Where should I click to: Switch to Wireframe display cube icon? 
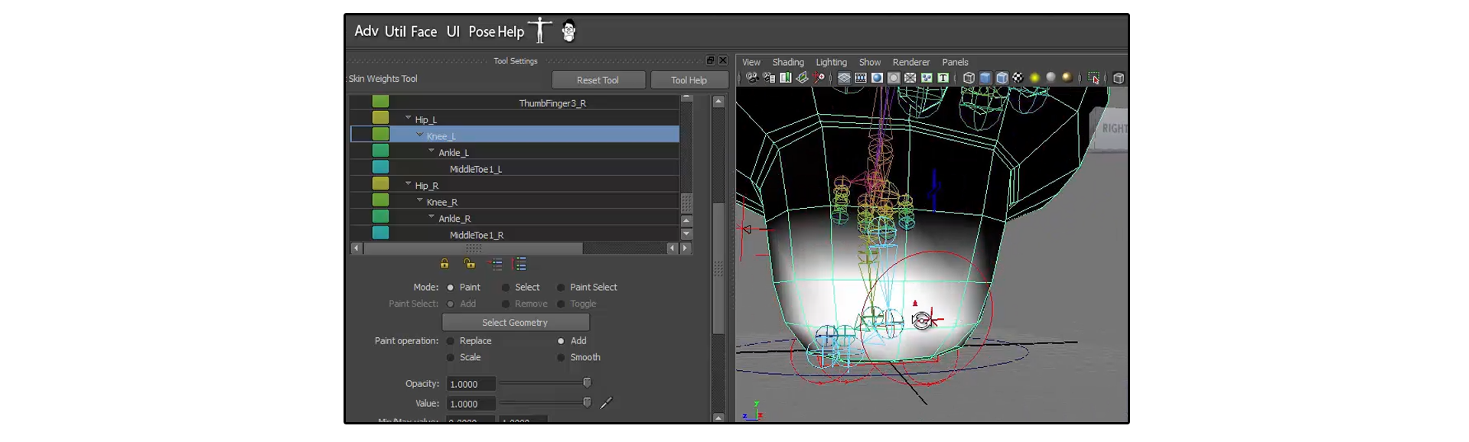click(969, 78)
